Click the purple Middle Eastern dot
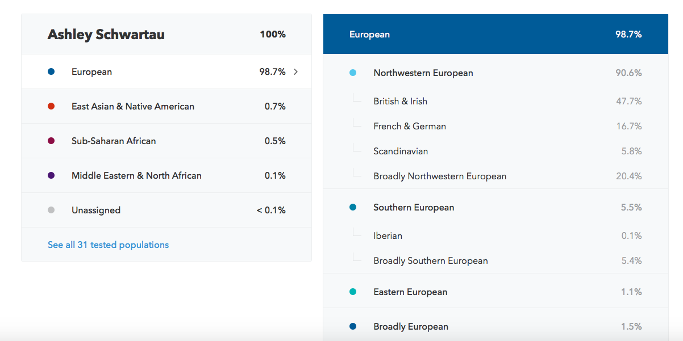 pos(51,176)
